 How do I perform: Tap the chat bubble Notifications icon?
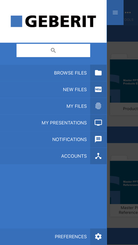click(98, 139)
